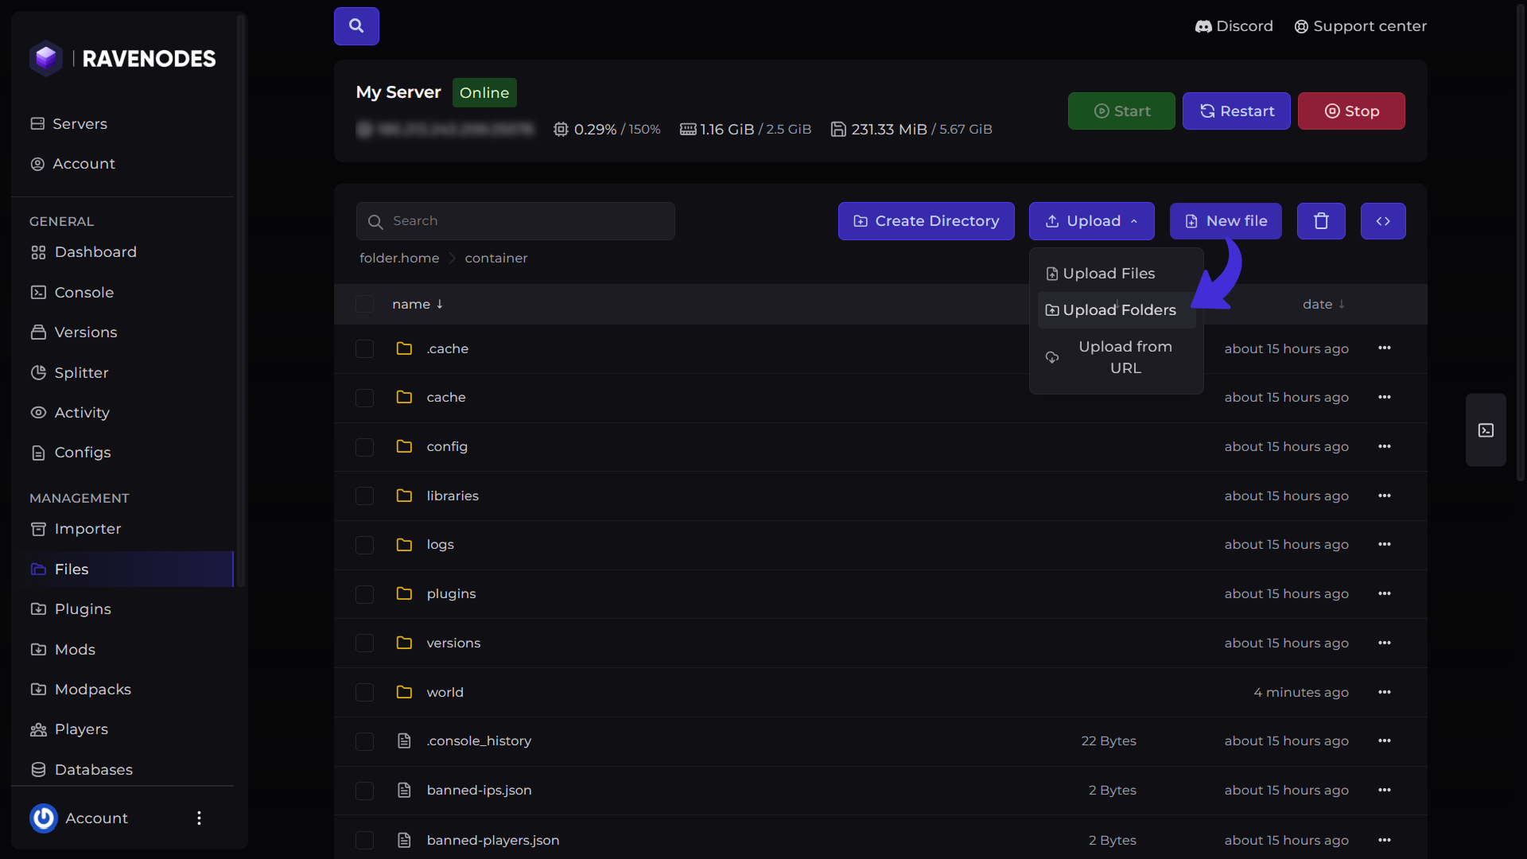Click the red Stop button
The image size is (1527, 859).
[1351, 111]
